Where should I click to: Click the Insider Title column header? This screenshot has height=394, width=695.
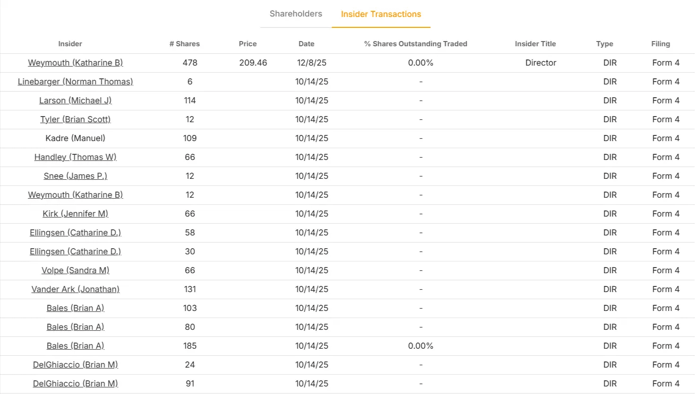click(535, 44)
